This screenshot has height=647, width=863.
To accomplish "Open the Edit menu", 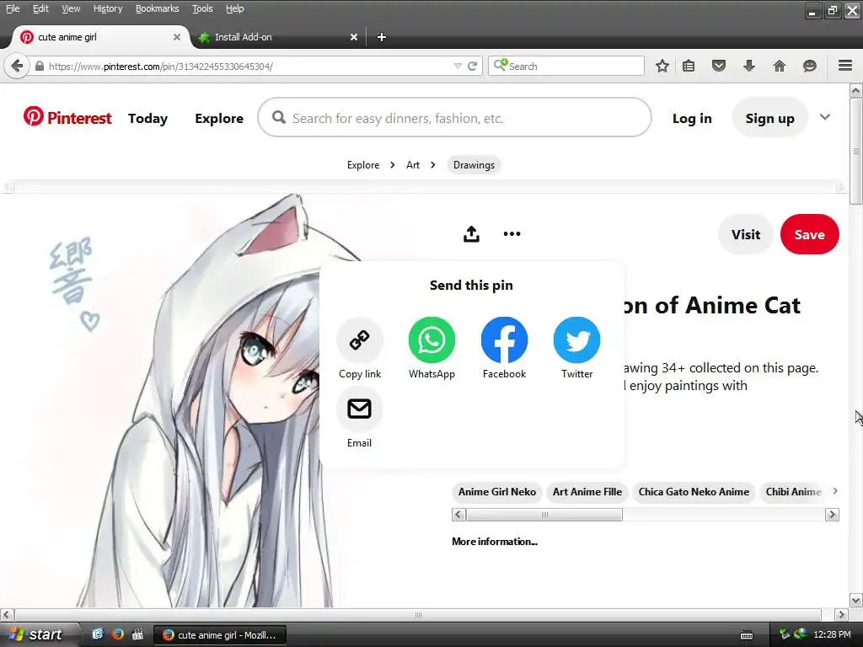I will (x=40, y=8).
